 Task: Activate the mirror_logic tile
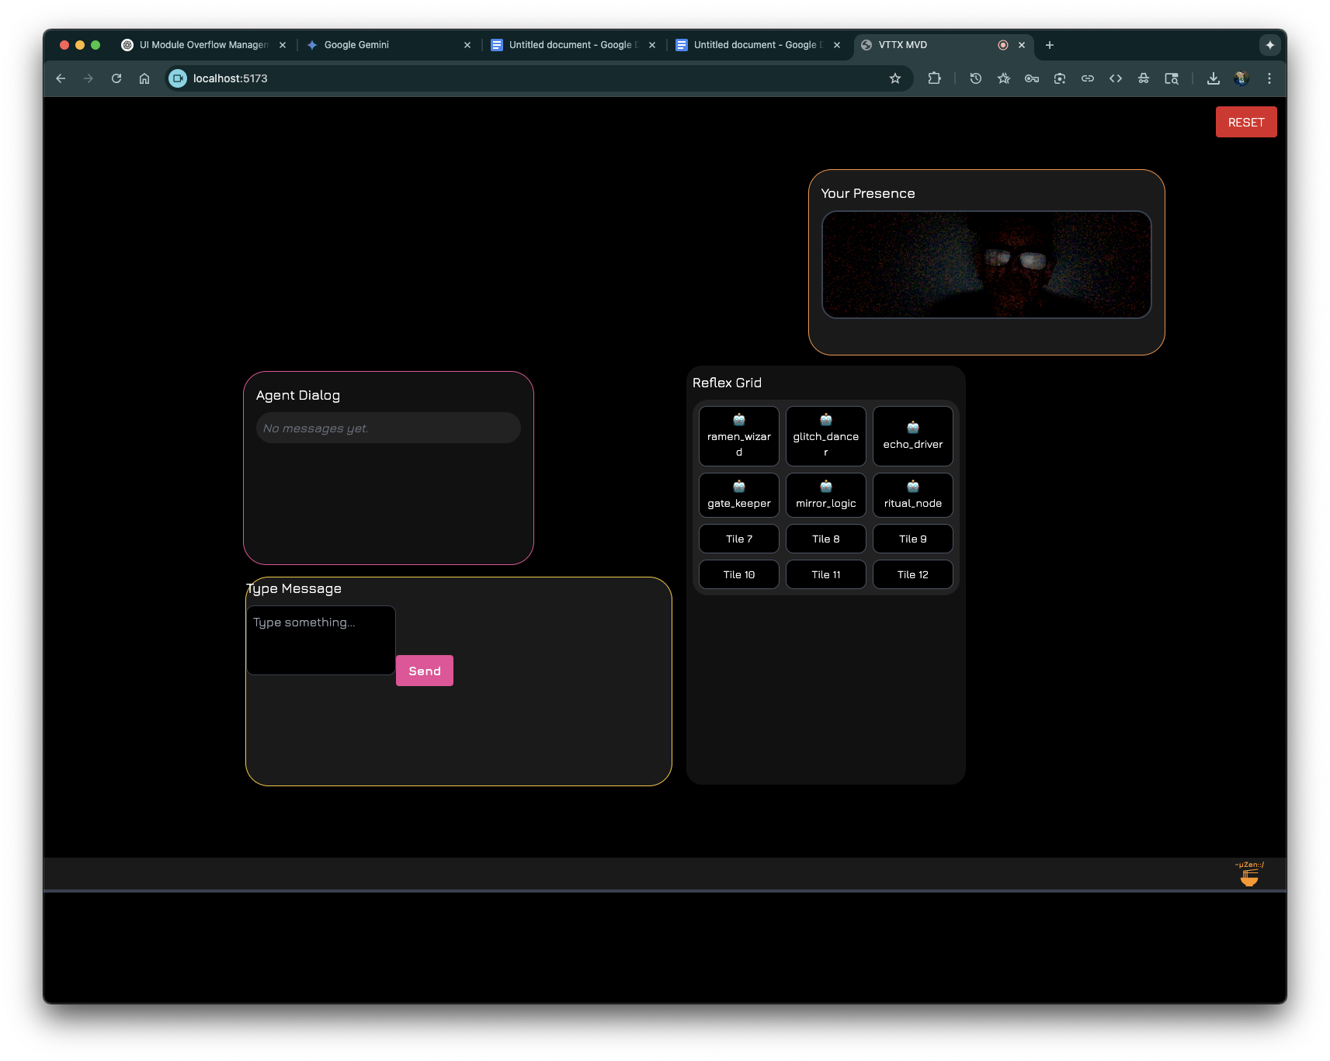825,495
